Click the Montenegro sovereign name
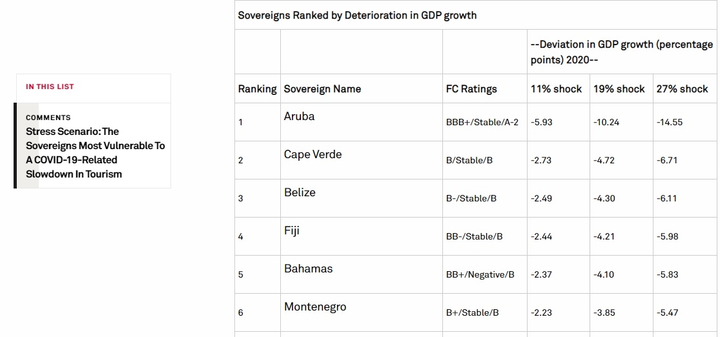Screen dimensions: 720x337 [x=315, y=307]
